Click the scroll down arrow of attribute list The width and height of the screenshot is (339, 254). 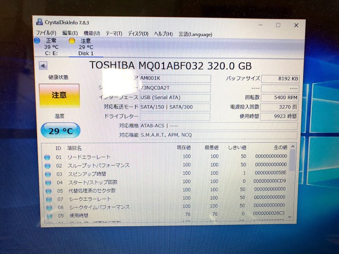(x=290, y=217)
